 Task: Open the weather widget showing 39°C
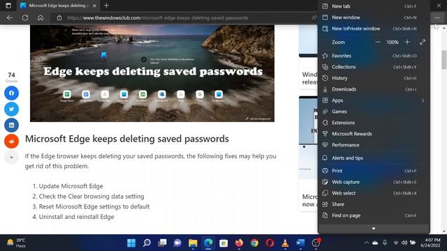coord(17,243)
